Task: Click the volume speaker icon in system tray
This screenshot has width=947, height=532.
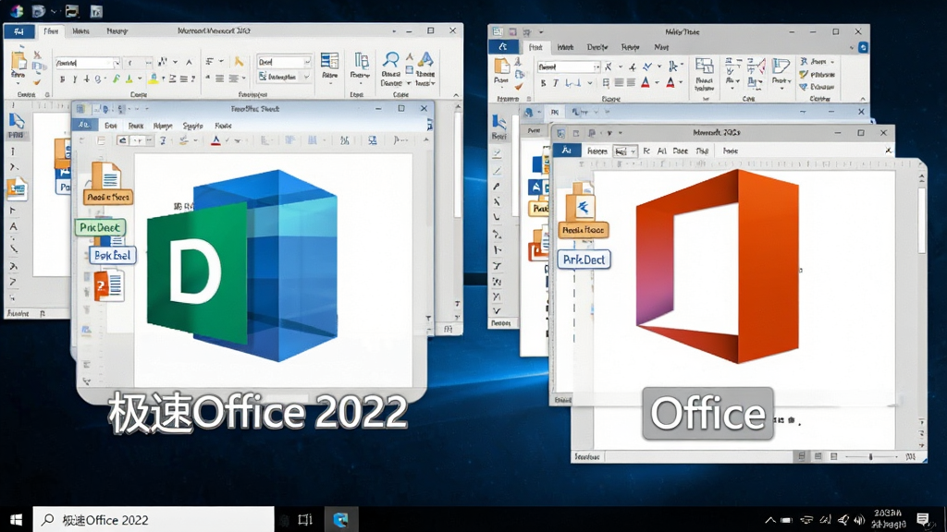Action: pyautogui.click(x=859, y=520)
